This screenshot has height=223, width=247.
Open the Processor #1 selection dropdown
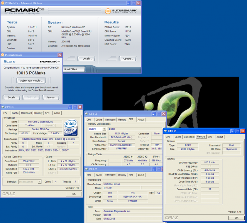[39, 182]
